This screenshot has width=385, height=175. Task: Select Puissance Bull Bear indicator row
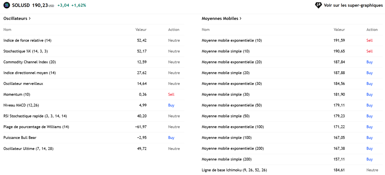20,138
